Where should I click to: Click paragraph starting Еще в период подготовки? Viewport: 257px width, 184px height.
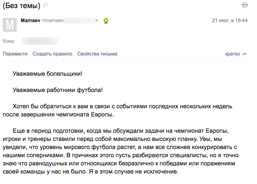click(x=121, y=151)
